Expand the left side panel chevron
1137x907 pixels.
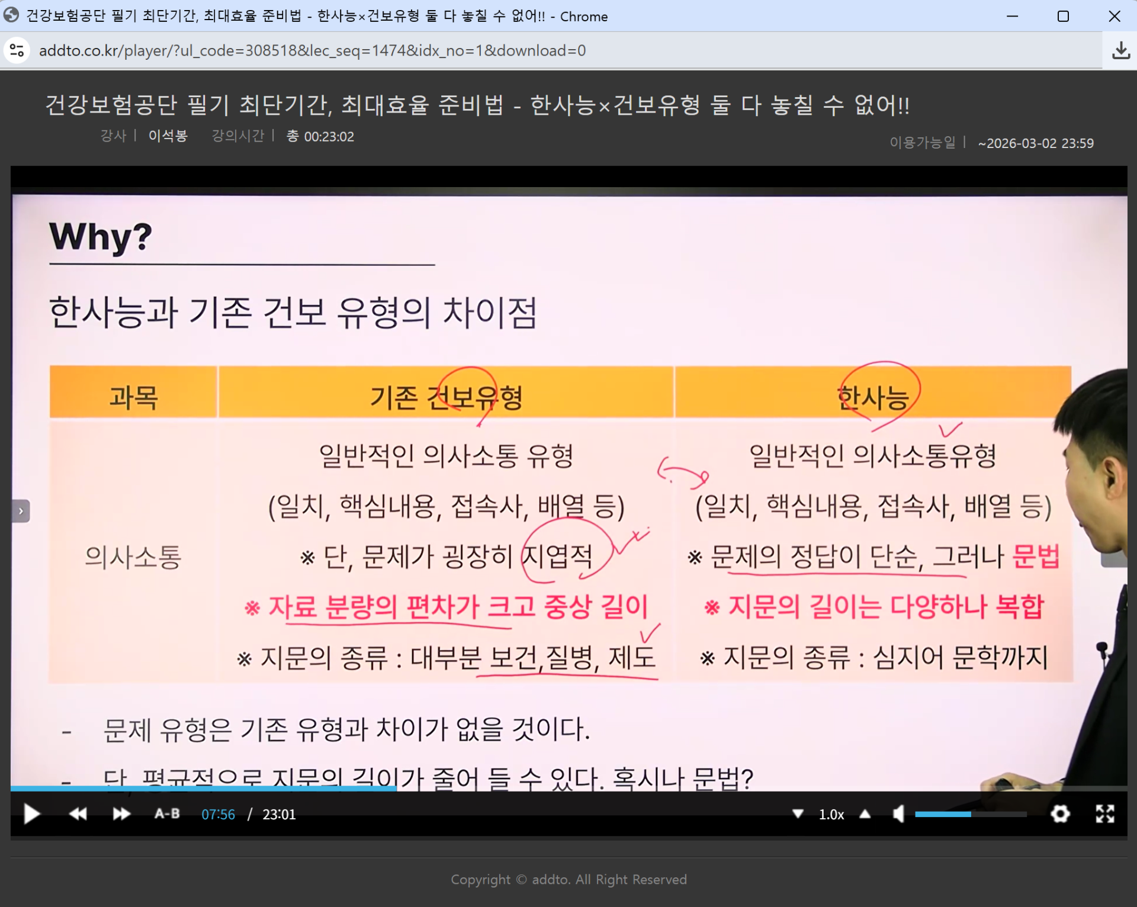pos(21,511)
